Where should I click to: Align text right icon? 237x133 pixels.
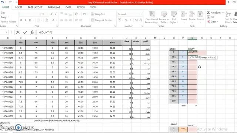click(70, 20)
